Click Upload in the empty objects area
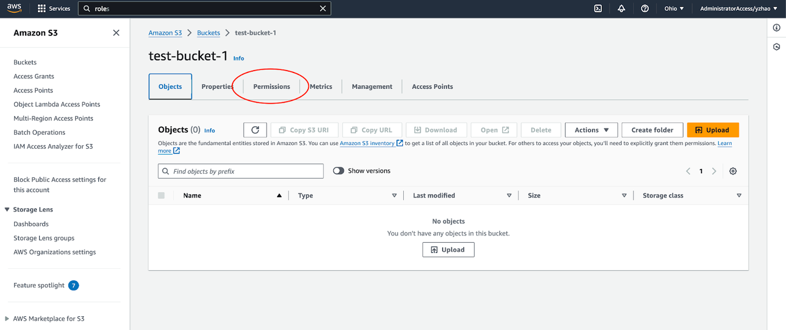The image size is (786, 330). 448,250
